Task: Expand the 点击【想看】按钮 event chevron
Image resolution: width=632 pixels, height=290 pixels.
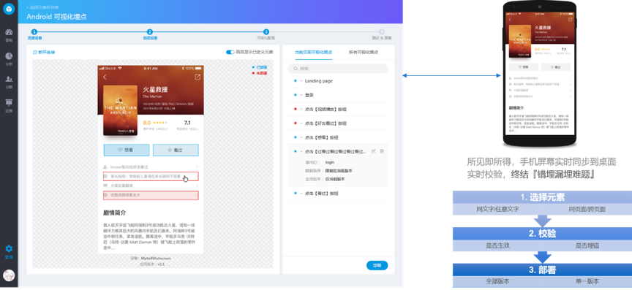Action: [x=301, y=137]
